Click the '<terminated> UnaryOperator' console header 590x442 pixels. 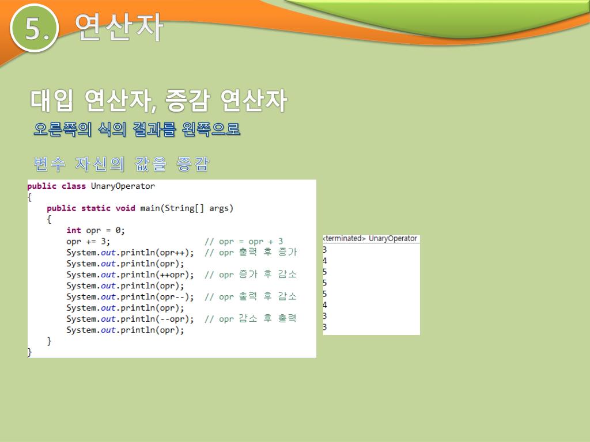[x=370, y=239]
